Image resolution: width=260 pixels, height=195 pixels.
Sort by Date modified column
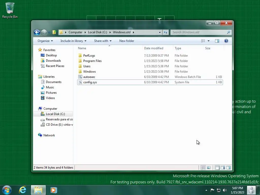click(x=157, y=48)
